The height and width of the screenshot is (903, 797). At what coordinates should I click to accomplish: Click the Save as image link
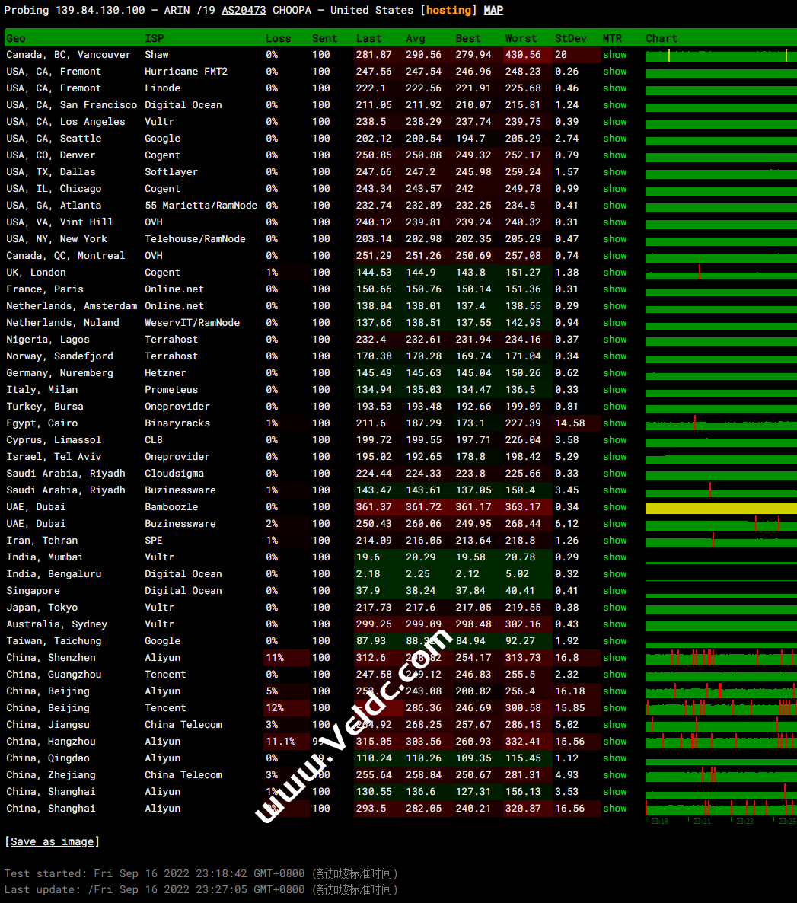52,841
